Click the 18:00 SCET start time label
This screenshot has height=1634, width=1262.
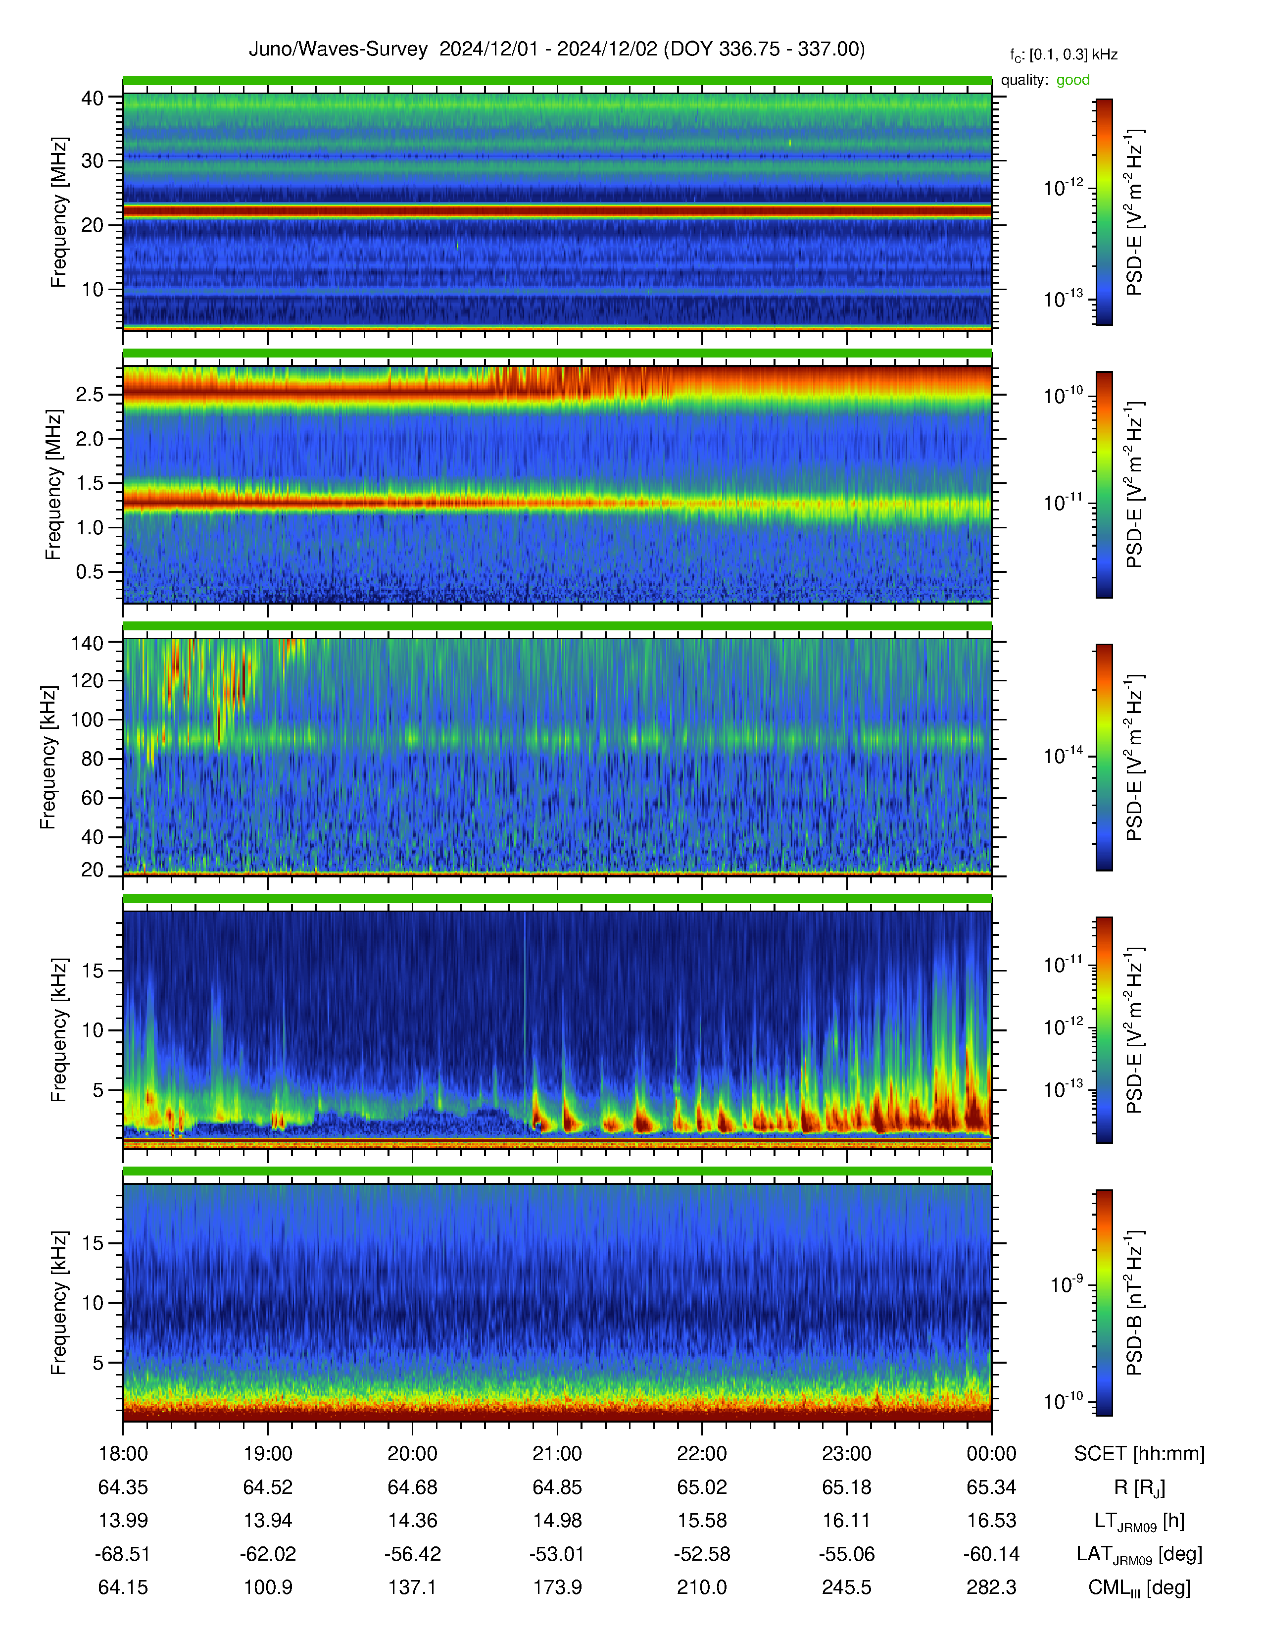[x=123, y=1454]
